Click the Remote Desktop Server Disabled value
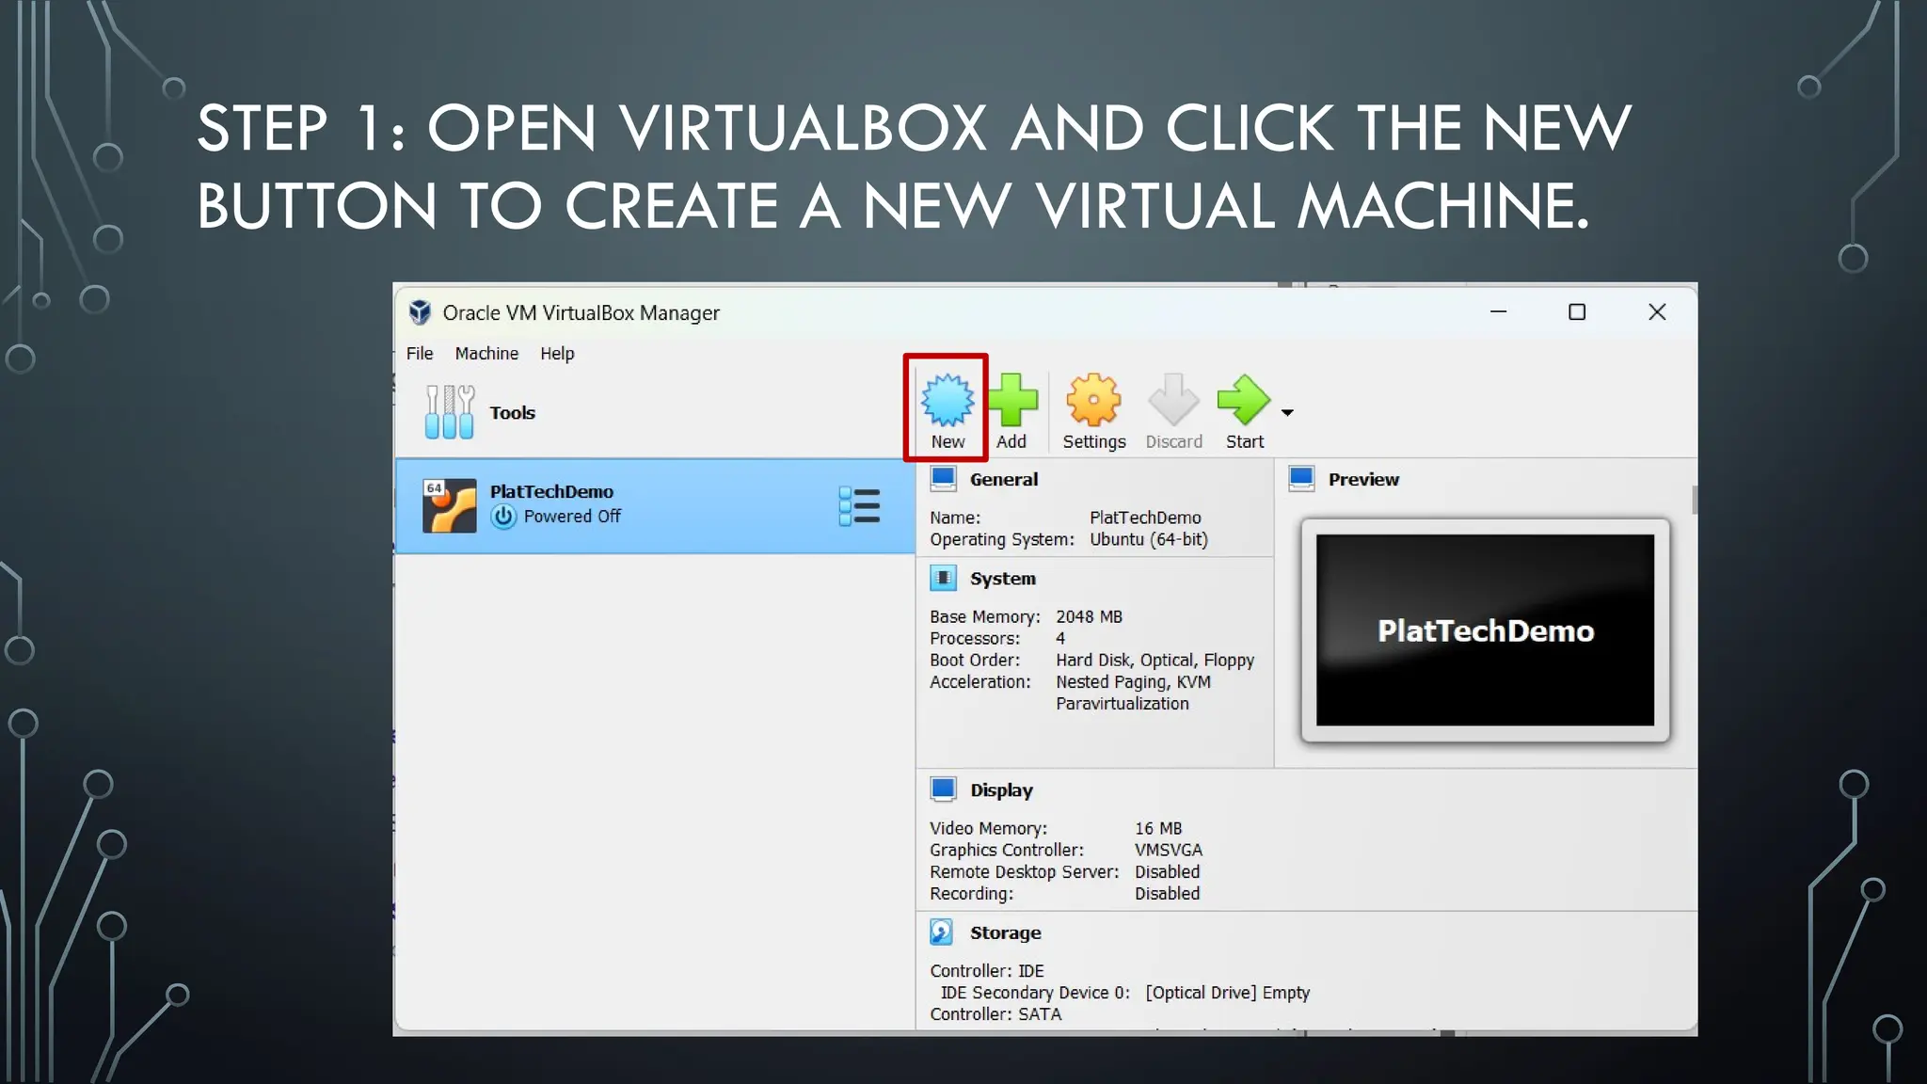Viewport: 1927px width, 1084px height. (x=1167, y=871)
